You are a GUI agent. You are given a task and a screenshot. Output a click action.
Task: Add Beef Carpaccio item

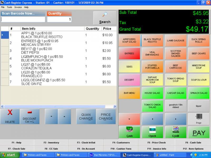click(x=176, y=67)
